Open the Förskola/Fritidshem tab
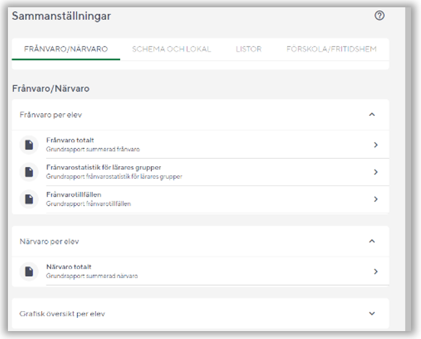The height and width of the screenshot is (339, 421). (331, 50)
